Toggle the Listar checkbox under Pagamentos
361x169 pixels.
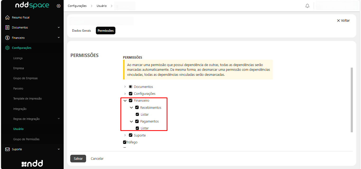coord(137,128)
